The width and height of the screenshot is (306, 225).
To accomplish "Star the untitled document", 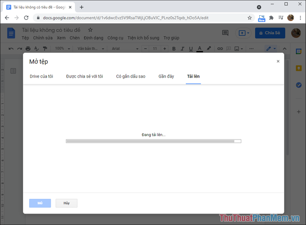I will 90,30.
